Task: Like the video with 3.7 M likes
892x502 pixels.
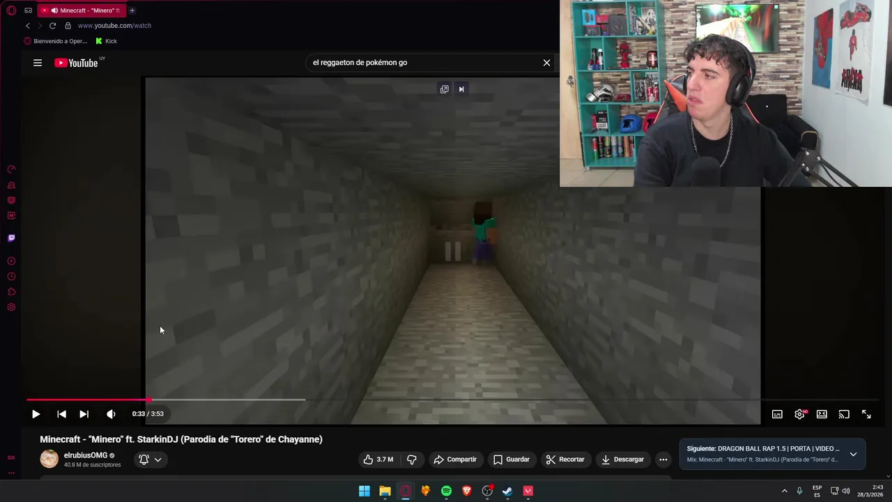Action: [x=378, y=459]
